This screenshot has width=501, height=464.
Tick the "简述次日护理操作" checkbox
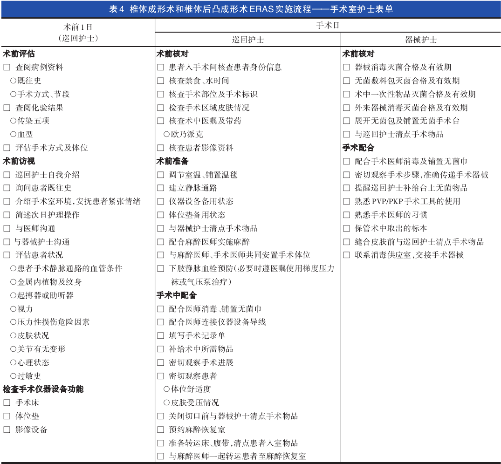click(x=7, y=215)
